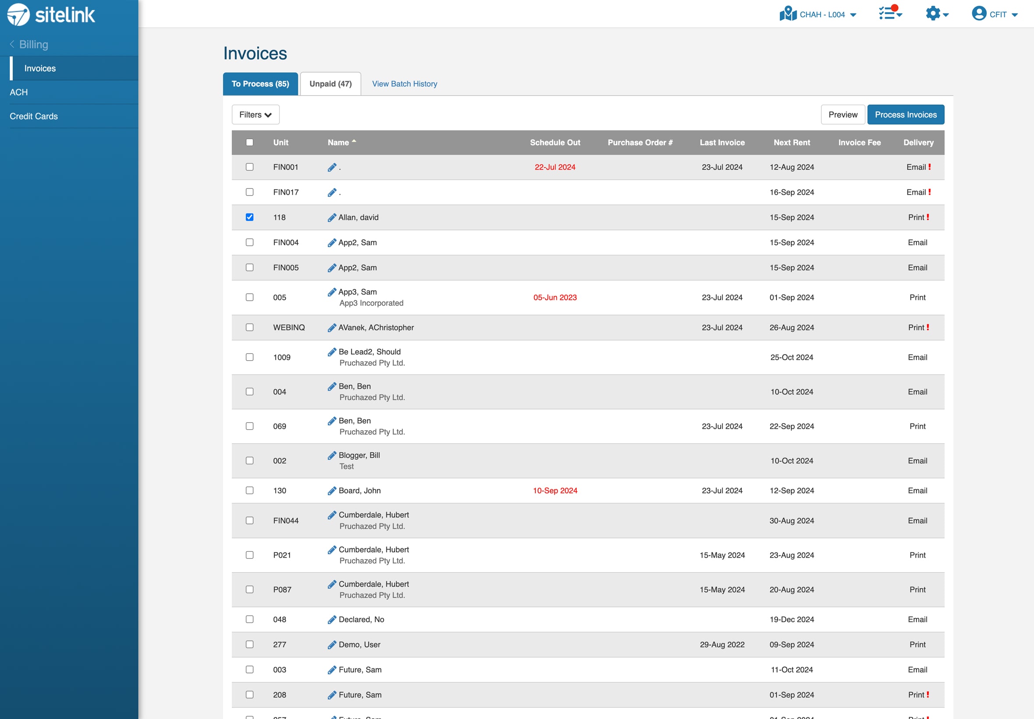Image resolution: width=1034 pixels, height=719 pixels.
Task: Switch to the Unpaid (47) tab
Action: [330, 84]
